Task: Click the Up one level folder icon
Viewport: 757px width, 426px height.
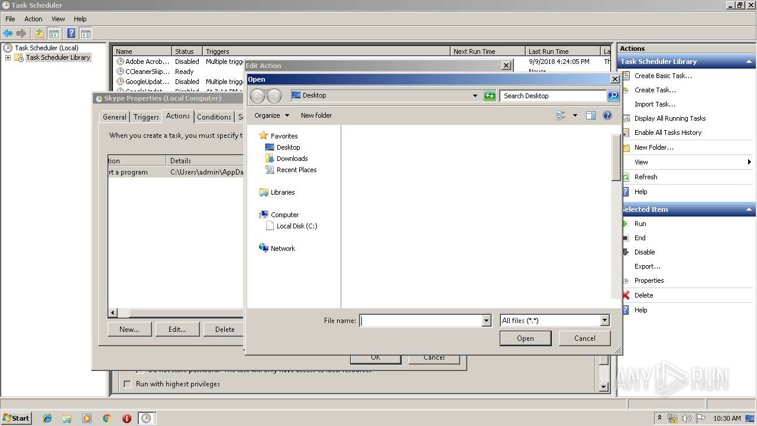Action: point(39,34)
